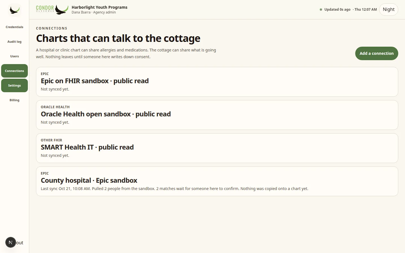Click the description paragraph about sharing allergies
This screenshot has width=405, height=253.
(x=126, y=53)
